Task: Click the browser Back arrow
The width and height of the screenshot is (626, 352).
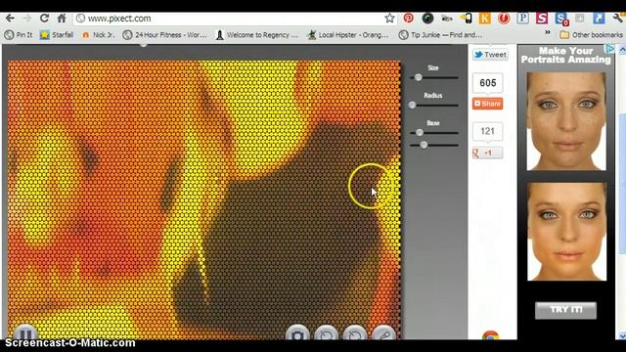Action: coord(10,19)
